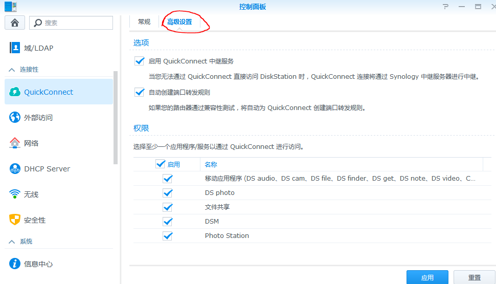Click the search magnifier icon
496x284 pixels.
pyautogui.click(x=38, y=23)
